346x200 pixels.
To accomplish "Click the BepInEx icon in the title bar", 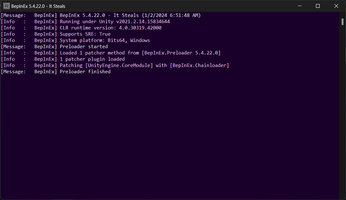I will 6,6.
